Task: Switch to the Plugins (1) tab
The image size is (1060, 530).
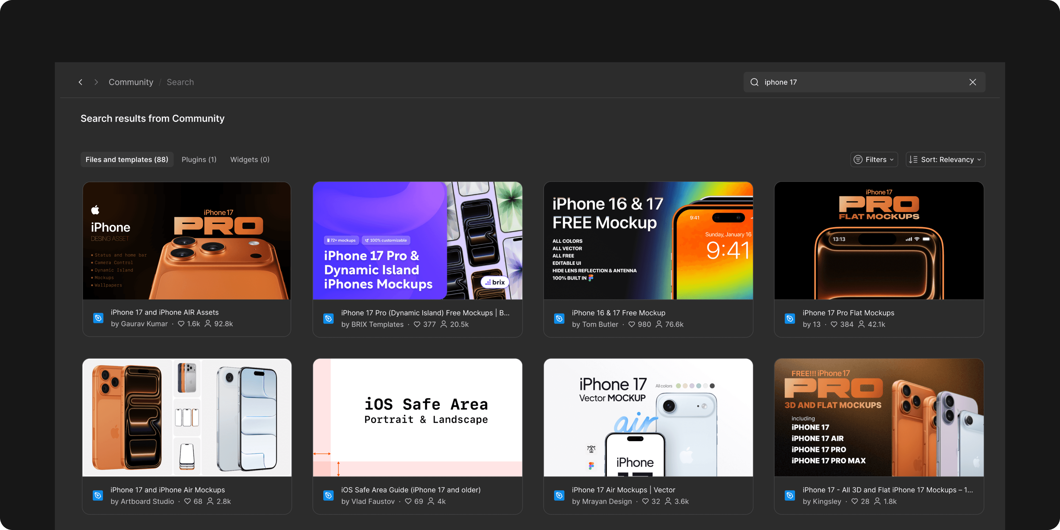Action: (x=199, y=160)
